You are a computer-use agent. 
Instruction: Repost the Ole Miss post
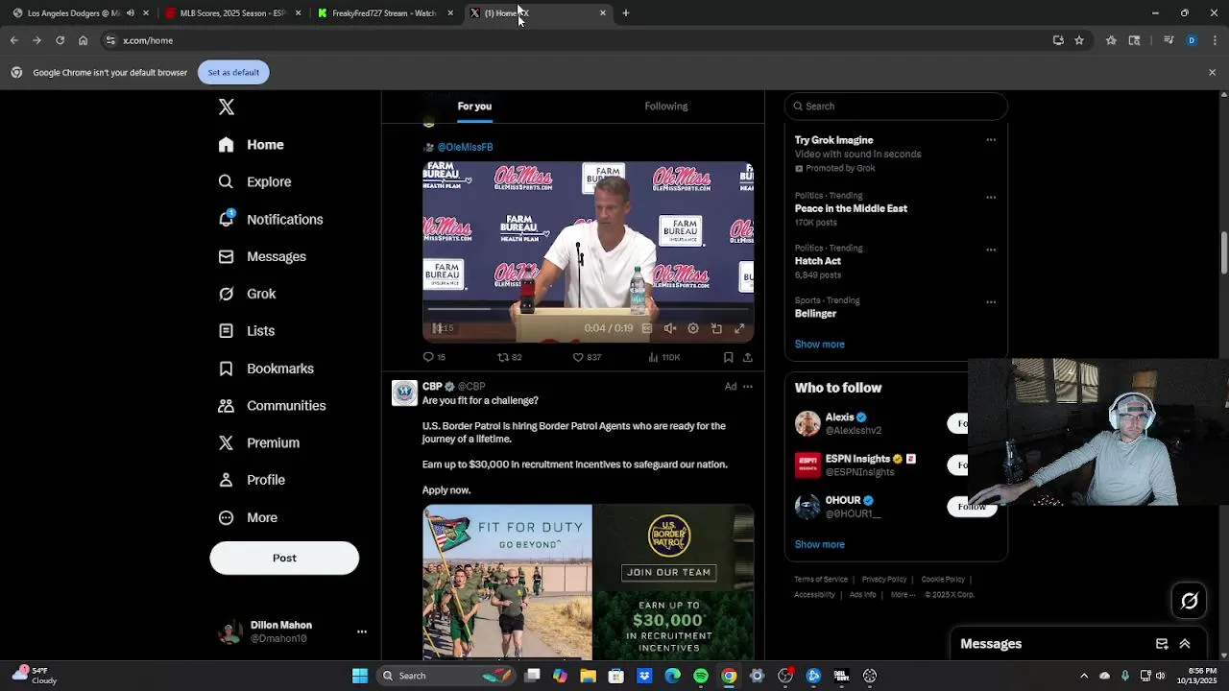509,357
